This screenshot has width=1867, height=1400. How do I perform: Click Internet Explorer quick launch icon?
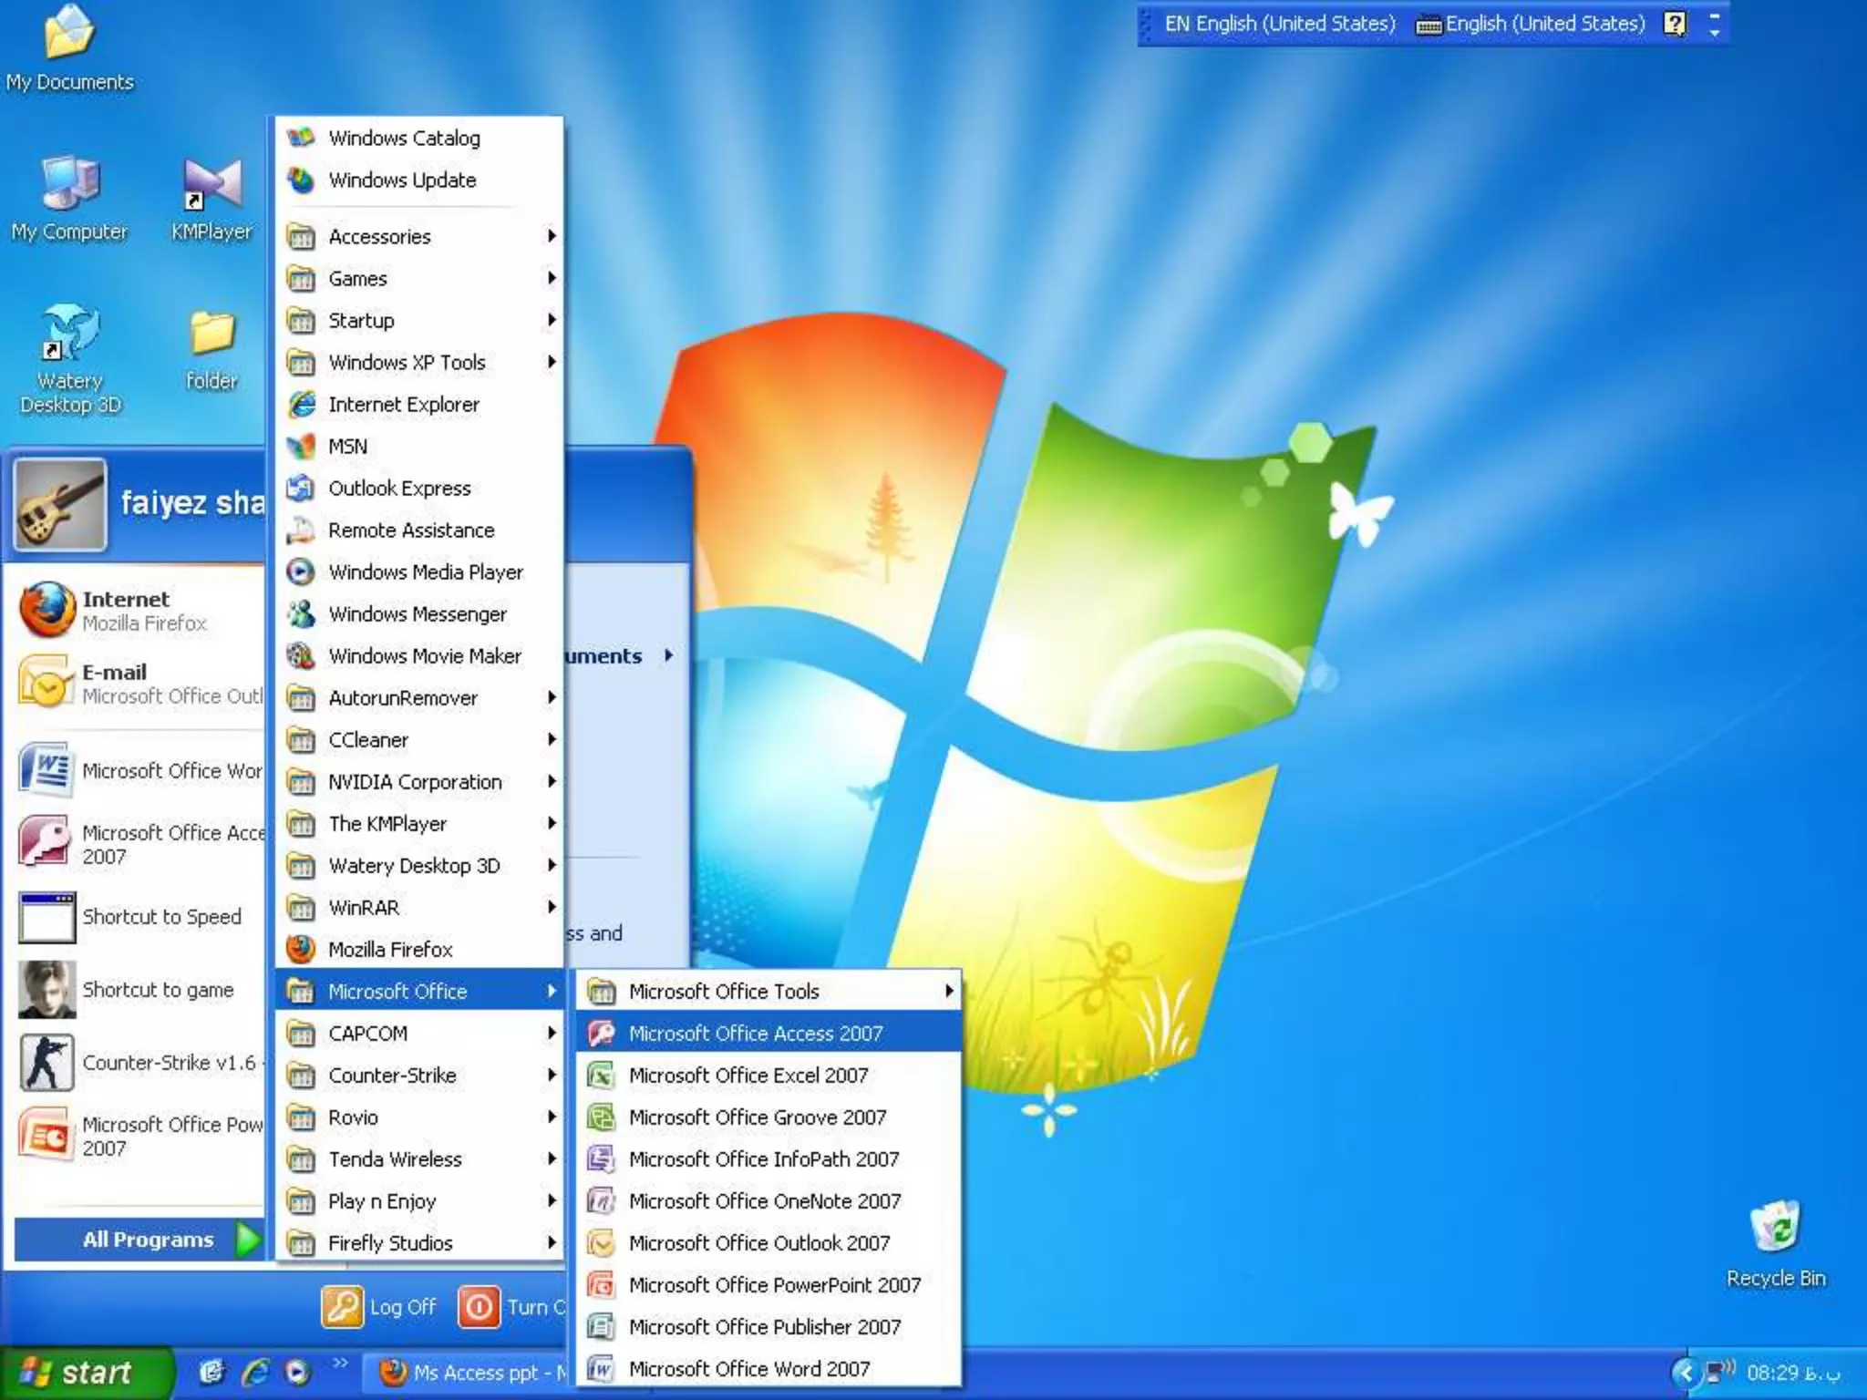coord(255,1372)
